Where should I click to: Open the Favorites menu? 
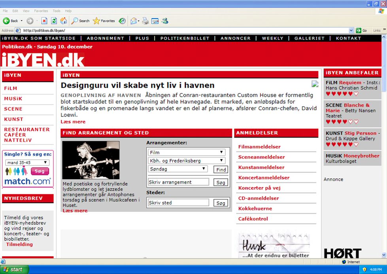[41, 11]
